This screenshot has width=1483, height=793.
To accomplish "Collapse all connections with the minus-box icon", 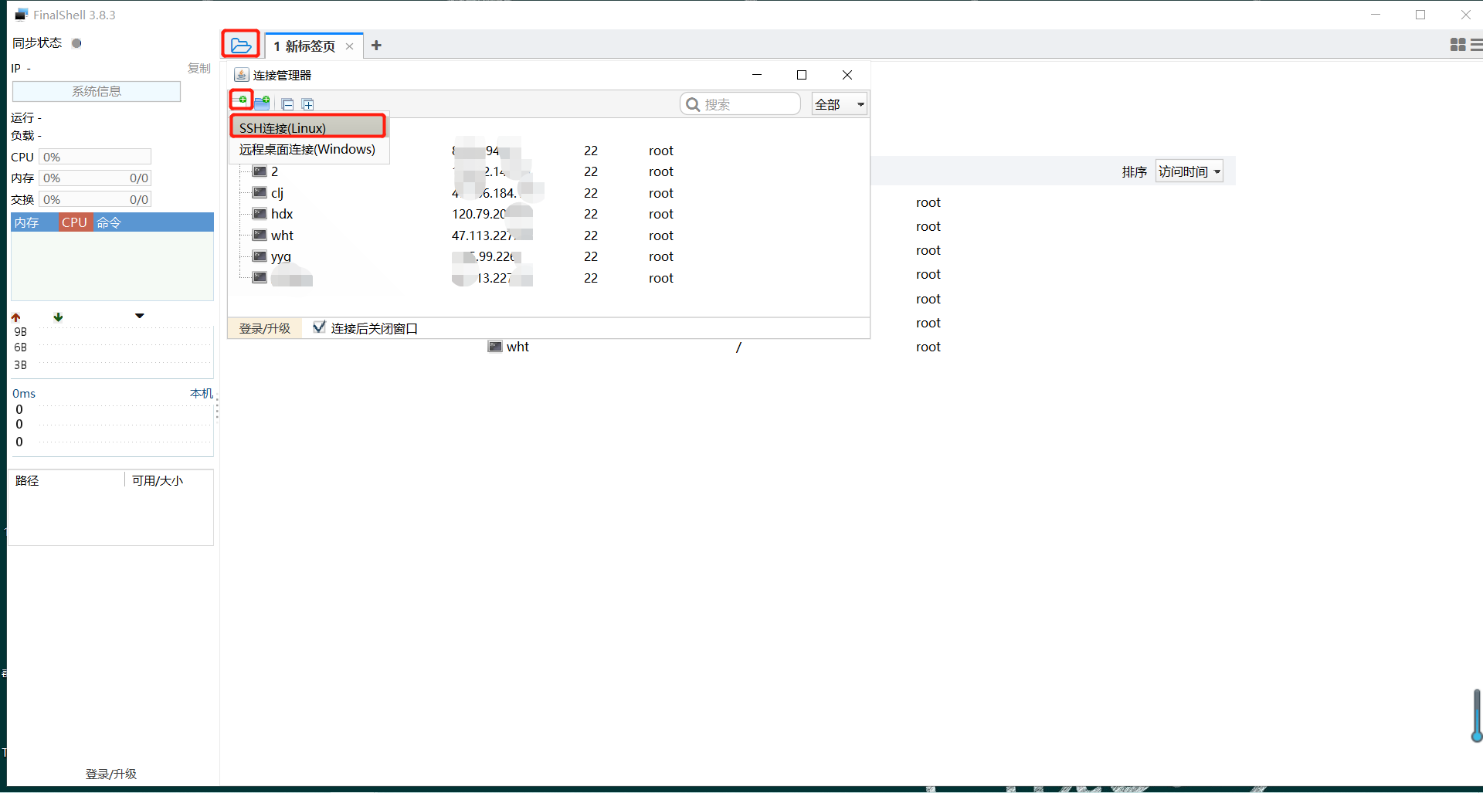I will 287,104.
